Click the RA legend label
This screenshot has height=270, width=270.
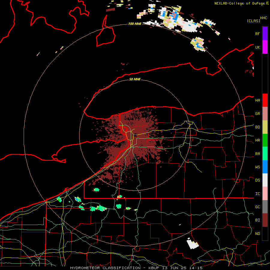tap(257, 154)
